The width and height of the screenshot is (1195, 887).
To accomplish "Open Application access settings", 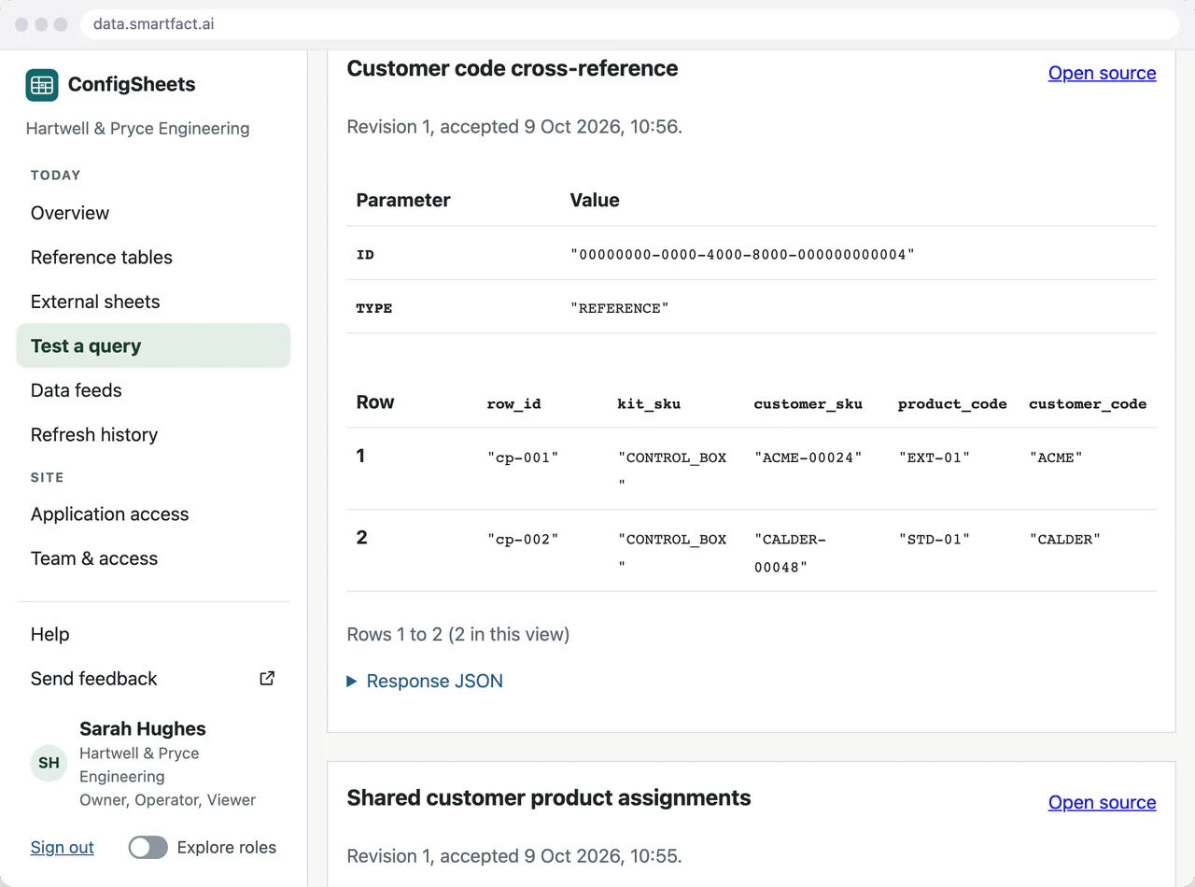I will 153,514.
